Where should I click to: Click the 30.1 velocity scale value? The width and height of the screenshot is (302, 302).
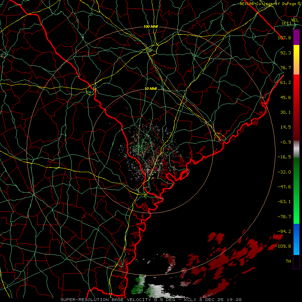pyautogui.click(x=286, y=112)
